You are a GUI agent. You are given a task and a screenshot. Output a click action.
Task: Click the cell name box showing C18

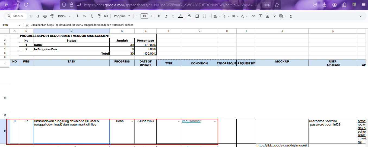11,25
